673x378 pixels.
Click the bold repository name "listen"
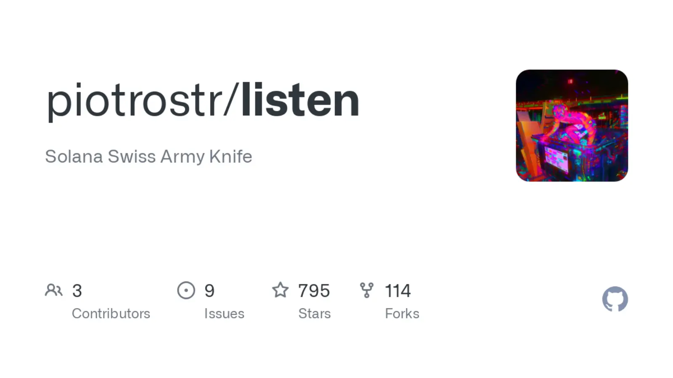pyautogui.click(x=300, y=101)
